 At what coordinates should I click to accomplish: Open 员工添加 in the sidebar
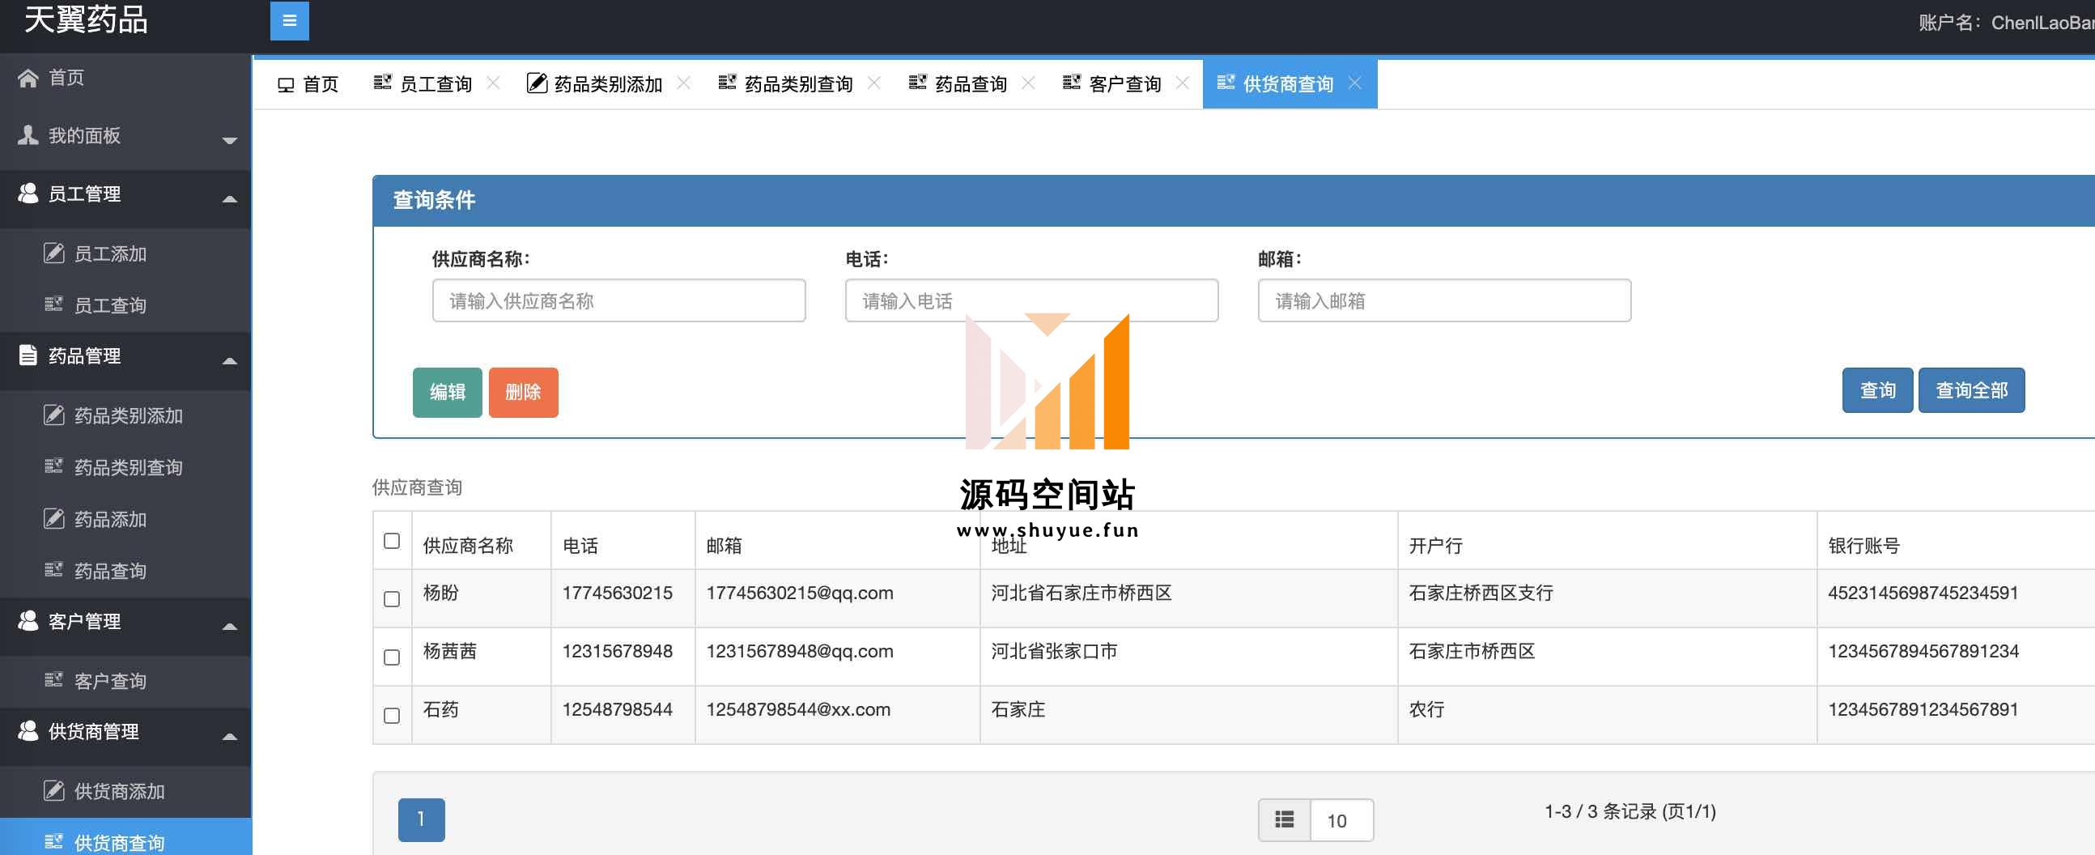pos(125,253)
